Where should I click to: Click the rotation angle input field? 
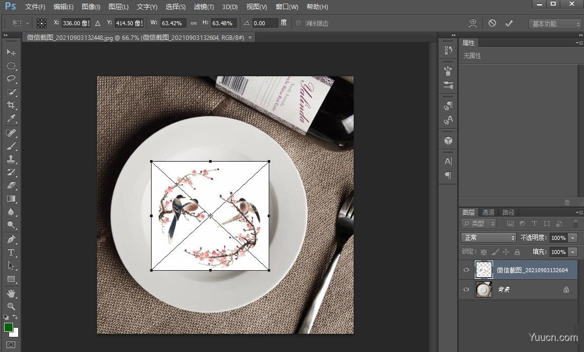click(265, 23)
